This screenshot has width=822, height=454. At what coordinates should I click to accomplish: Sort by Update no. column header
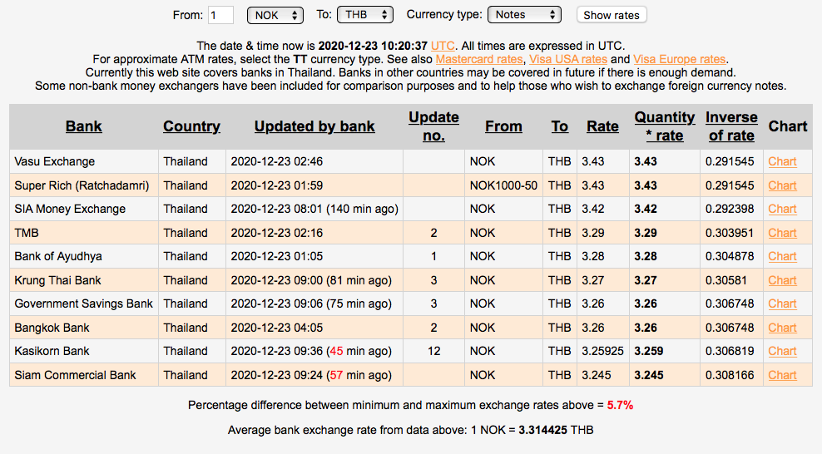pyautogui.click(x=433, y=126)
